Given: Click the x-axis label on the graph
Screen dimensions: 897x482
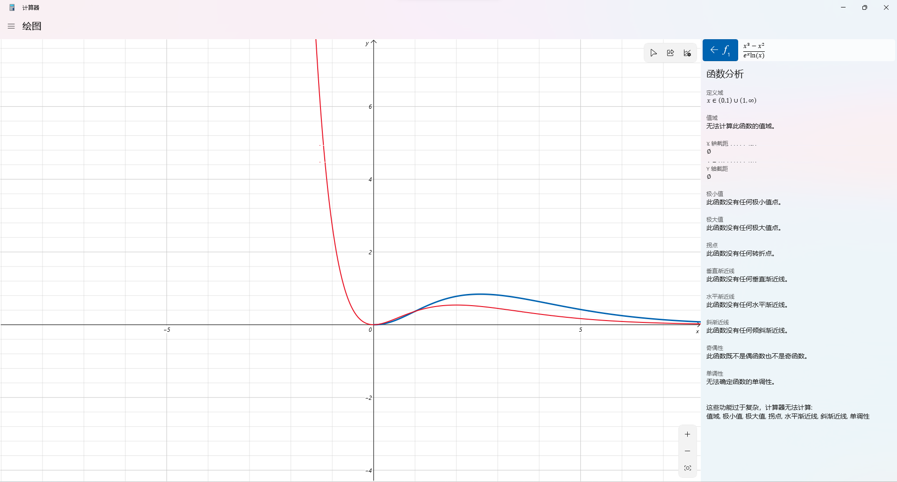Looking at the screenshot, I should tap(697, 331).
